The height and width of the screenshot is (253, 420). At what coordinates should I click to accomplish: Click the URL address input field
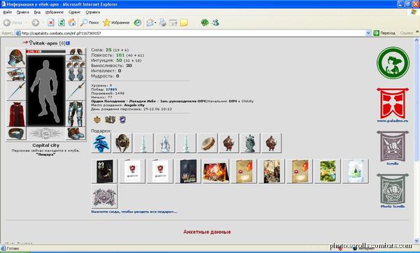pyautogui.click(x=190, y=33)
